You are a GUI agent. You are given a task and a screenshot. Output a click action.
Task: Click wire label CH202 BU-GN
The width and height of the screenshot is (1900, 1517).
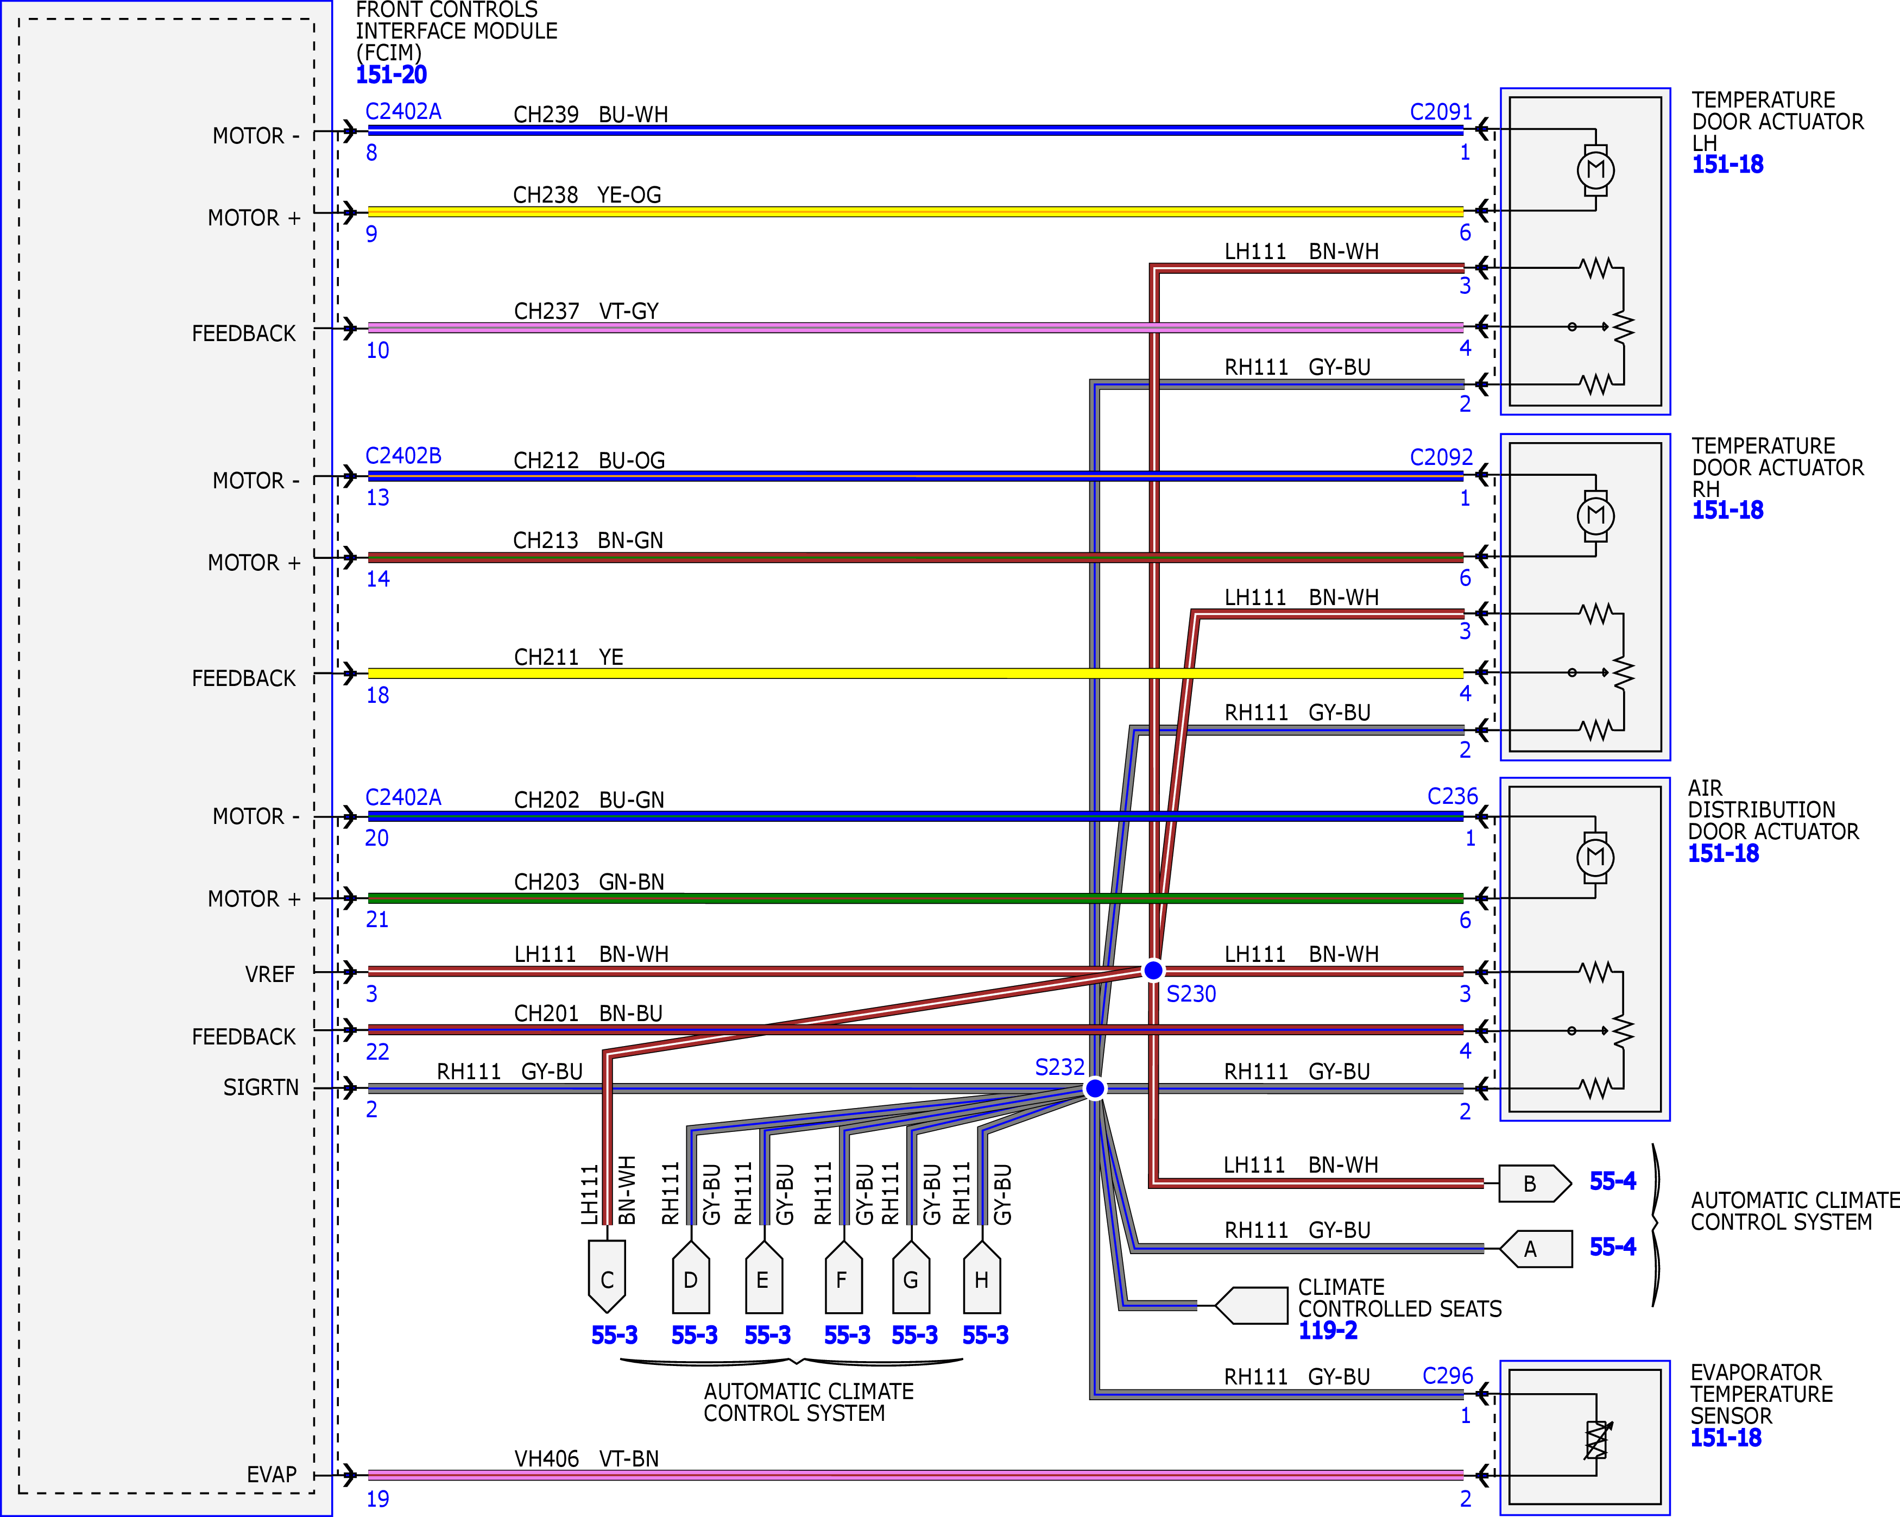tap(589, 801)
